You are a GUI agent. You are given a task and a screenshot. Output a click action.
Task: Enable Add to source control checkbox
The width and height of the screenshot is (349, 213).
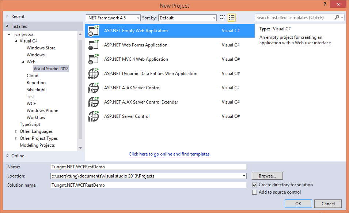pos(255,192)
